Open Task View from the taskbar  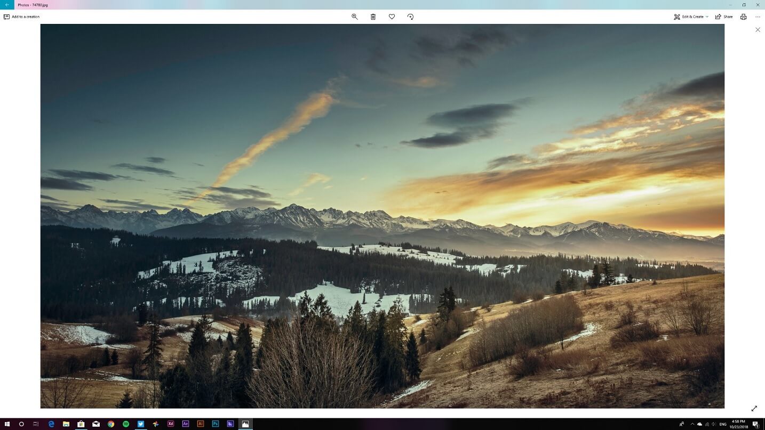pyautogui.click(x=35, y=424)
